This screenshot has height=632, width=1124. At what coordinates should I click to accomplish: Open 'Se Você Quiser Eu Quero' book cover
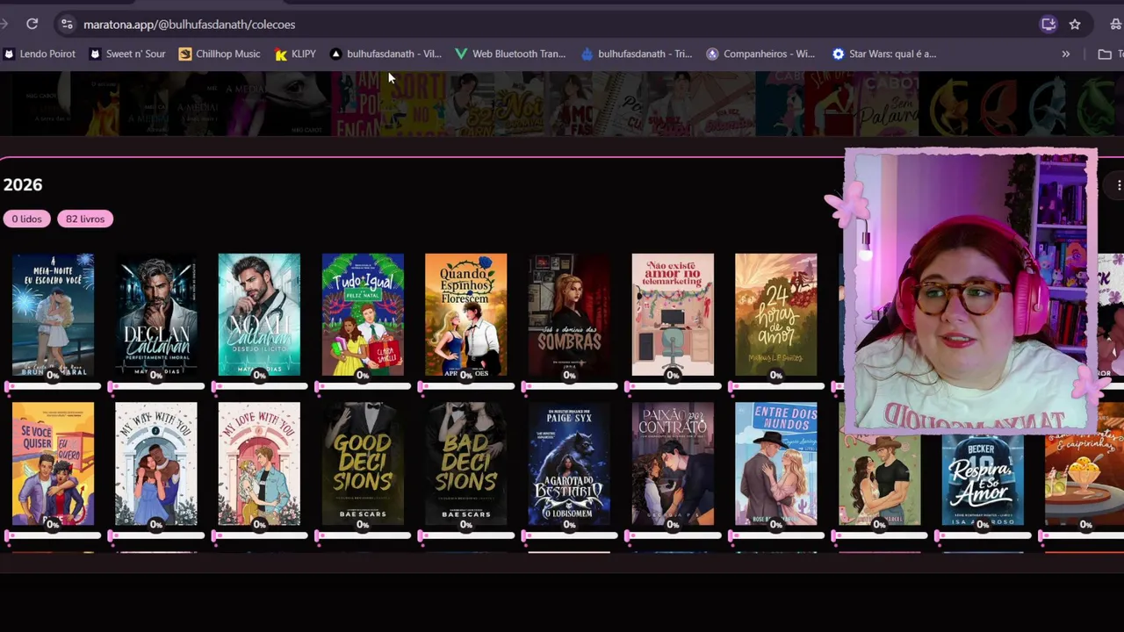click(x=53, y=463)
